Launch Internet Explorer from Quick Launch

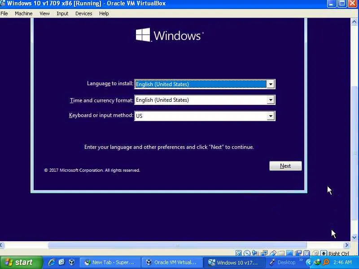pos(52,262)
